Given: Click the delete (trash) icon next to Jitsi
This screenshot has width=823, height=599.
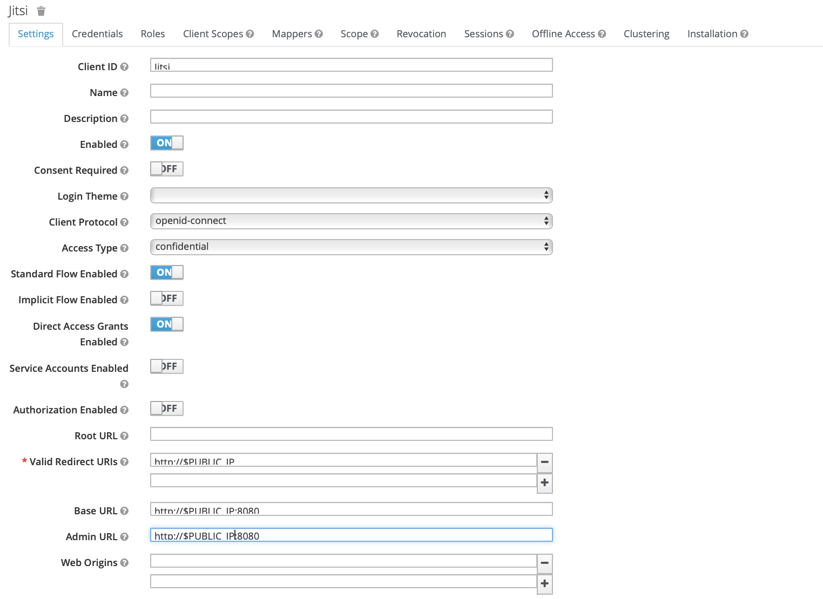Looking at the screenshot, I should 41,11.
